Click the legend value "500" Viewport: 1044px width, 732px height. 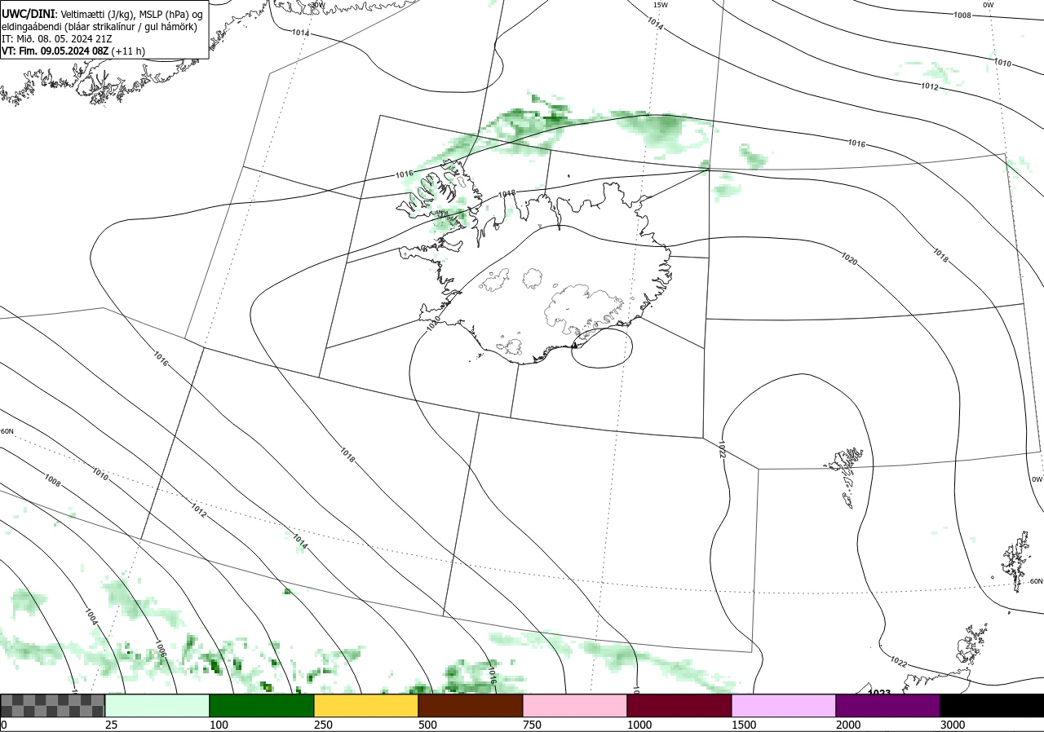(x=427, y=725)
